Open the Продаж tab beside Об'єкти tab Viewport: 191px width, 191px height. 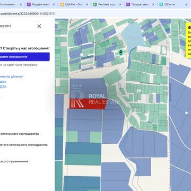pos(140,5)
